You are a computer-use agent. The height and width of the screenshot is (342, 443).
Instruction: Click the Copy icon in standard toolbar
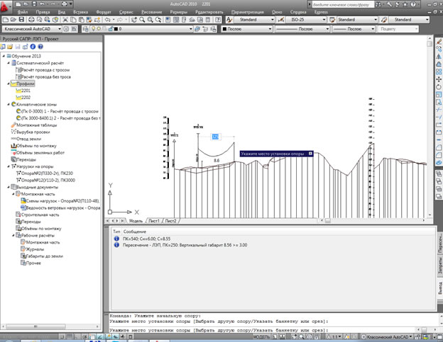tap(73, 20)
